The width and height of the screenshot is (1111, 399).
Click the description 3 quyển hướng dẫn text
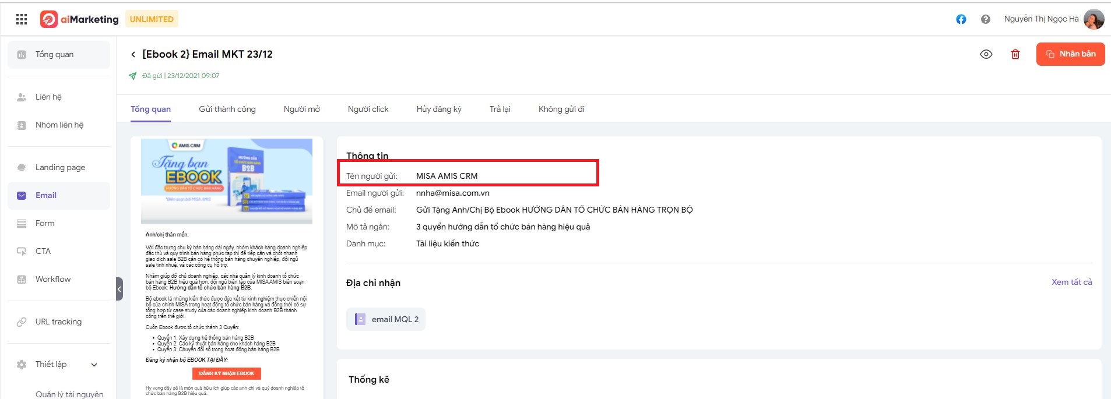(503, 227)
